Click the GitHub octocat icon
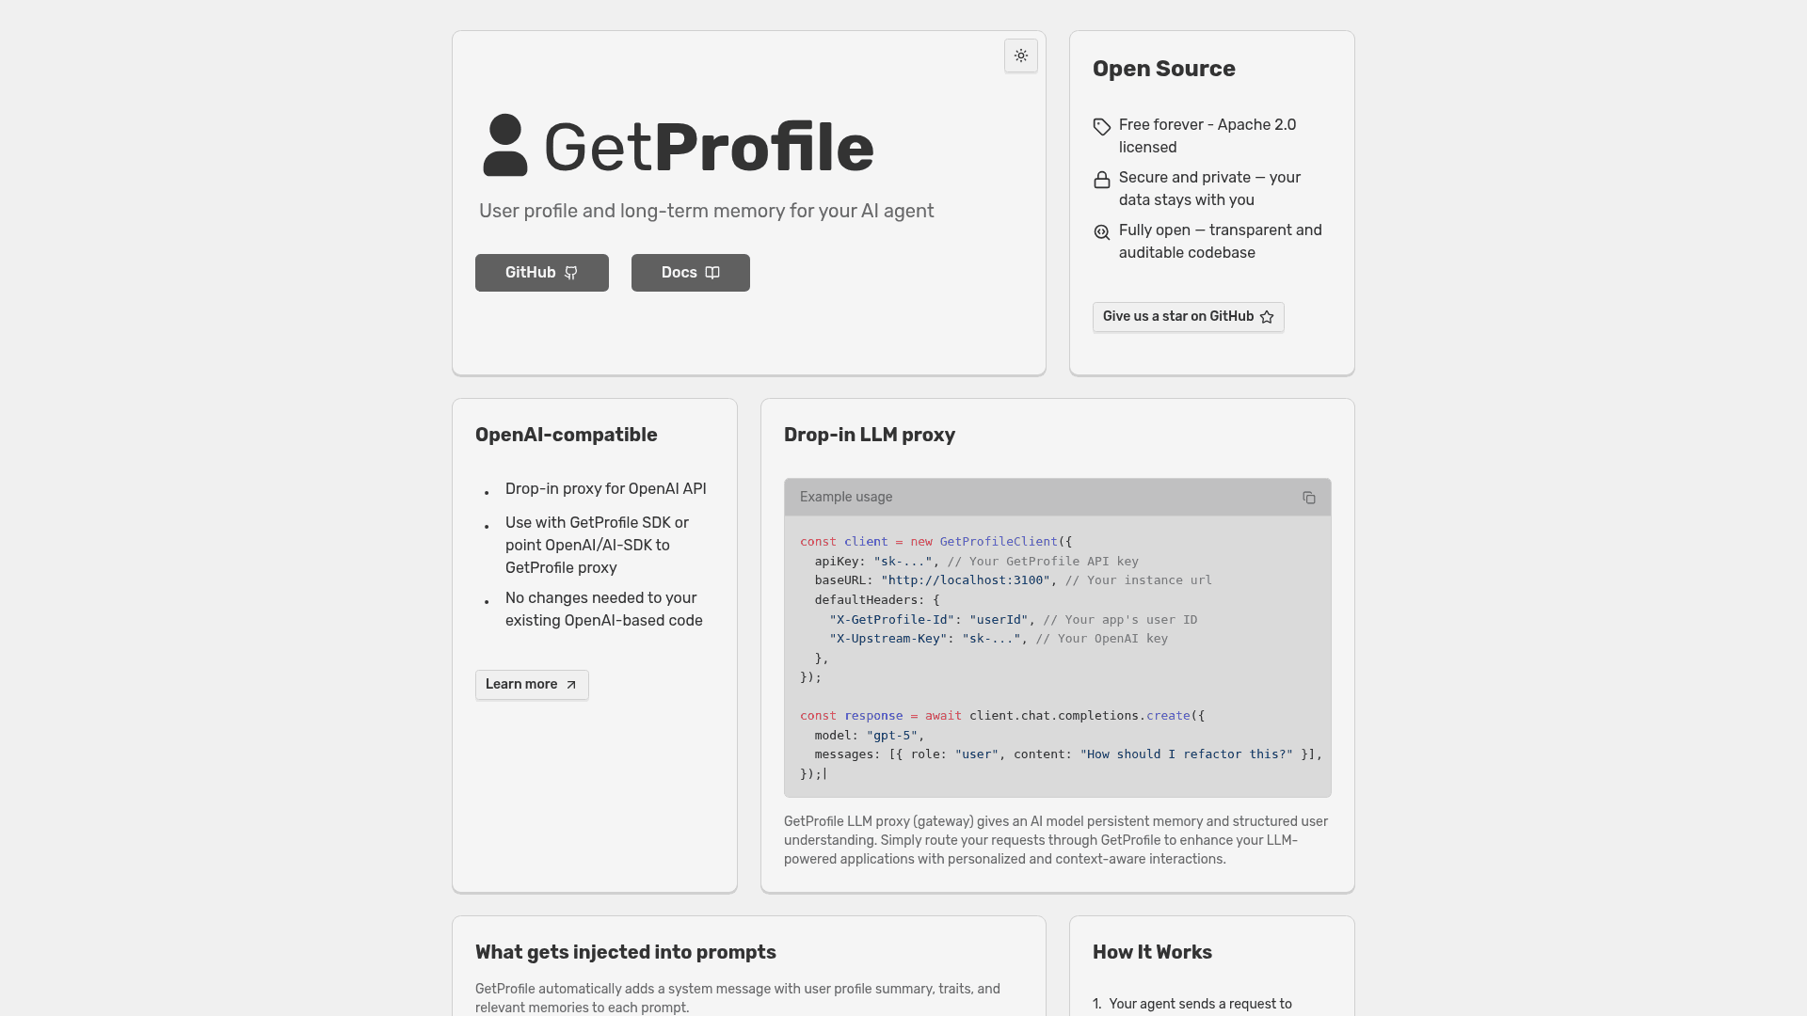Viewport: 1807px width, 1016px height. pyautogui.click(x=570, y=273)
